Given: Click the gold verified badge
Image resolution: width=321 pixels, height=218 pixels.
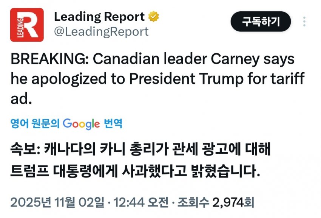Looking at the screenshot, I should click(153, 17).
